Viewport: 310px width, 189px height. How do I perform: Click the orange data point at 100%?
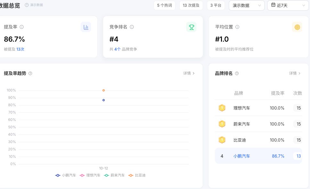(103, 90)
